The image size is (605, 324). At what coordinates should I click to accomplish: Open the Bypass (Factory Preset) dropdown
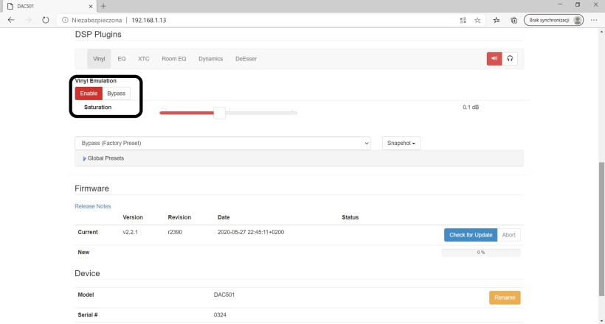coord(223,143)
